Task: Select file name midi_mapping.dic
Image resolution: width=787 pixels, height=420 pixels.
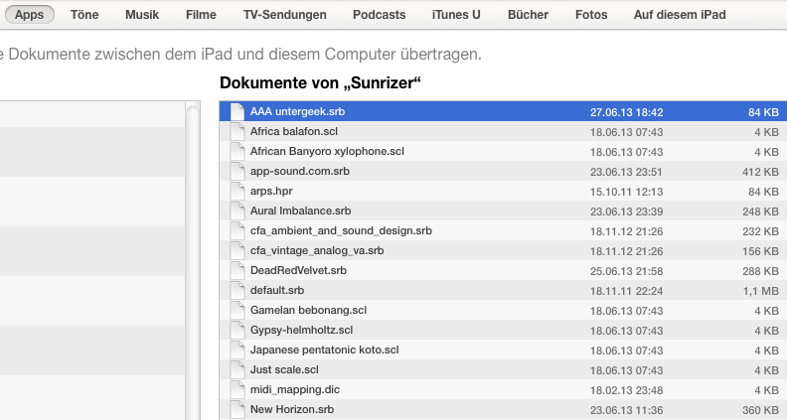Action: 295,389
